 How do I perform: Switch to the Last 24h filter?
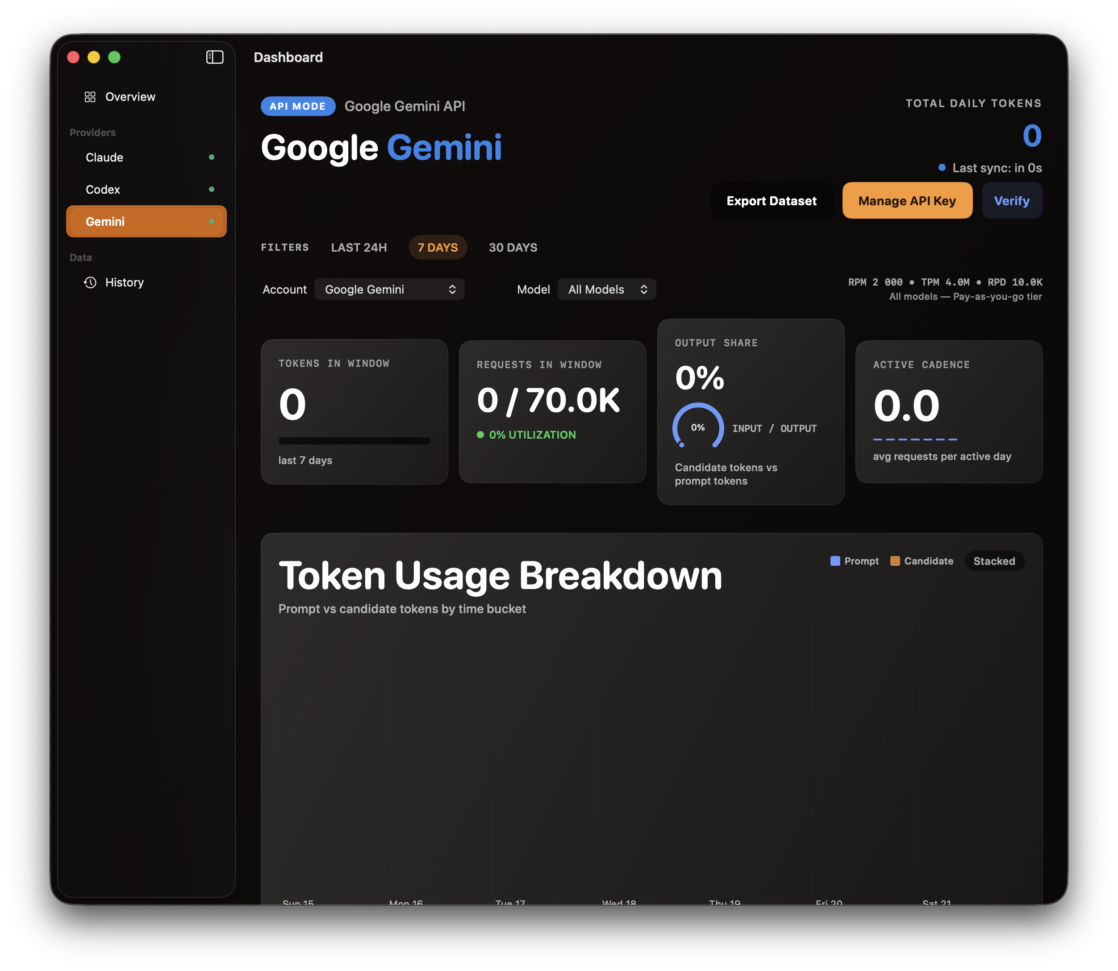[x=359, y=247]
